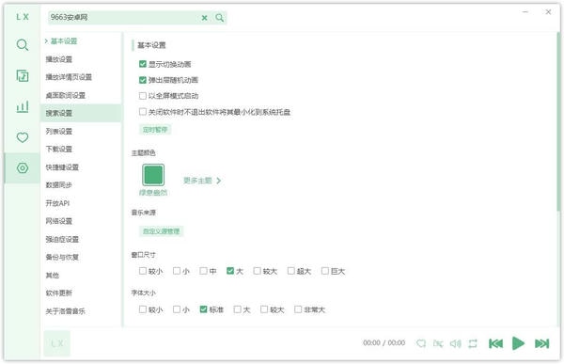Click the LX logo in the top-left corner
The image size is (564, 364).
(23, 17)
